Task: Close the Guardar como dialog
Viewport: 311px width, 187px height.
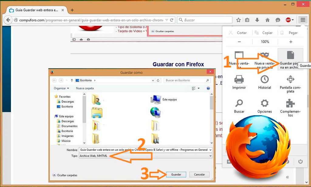Action: (210, 71)
